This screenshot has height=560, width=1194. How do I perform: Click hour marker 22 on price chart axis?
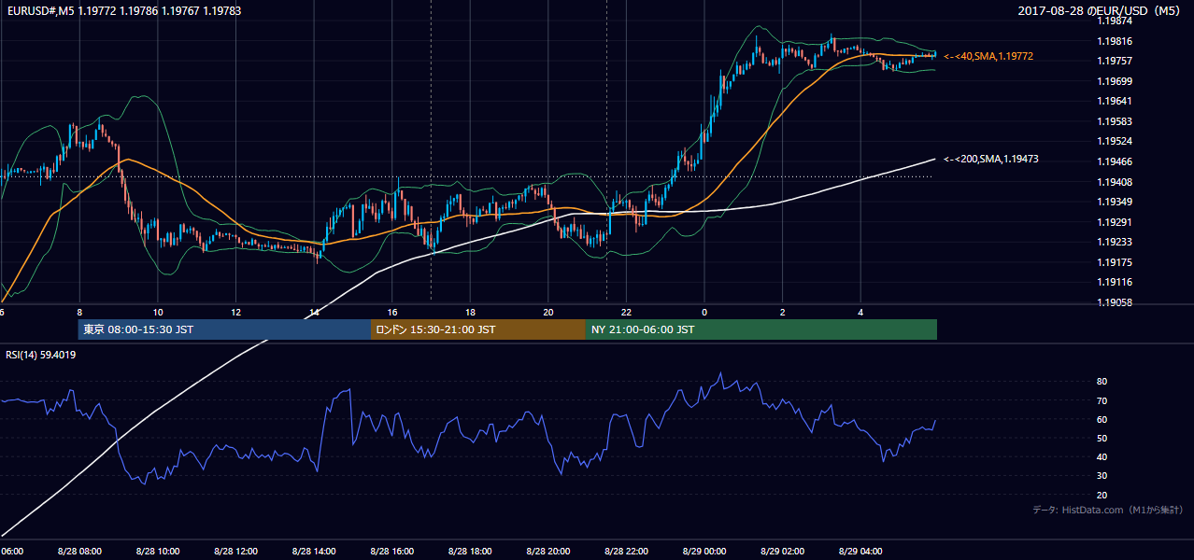point(626,313)
